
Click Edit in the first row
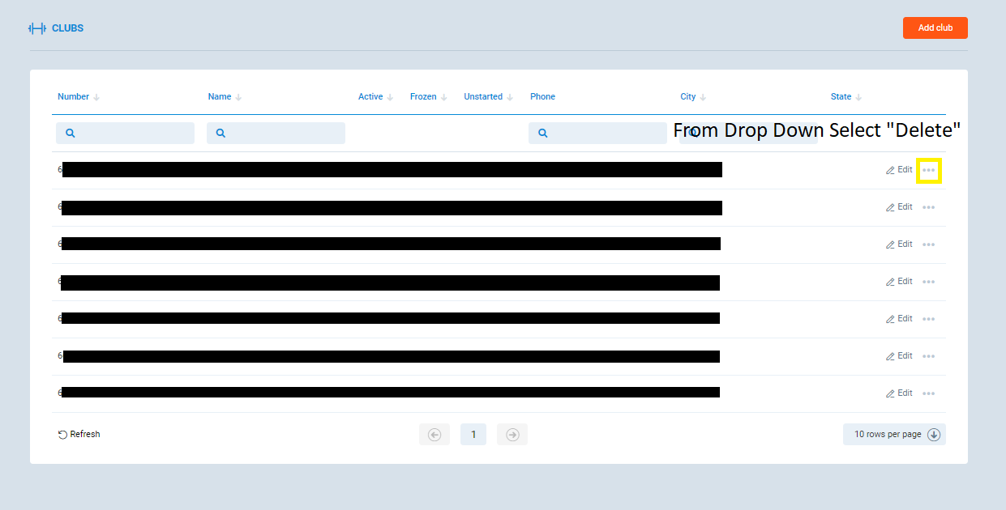pyautogui.click(x=899, y=170)
